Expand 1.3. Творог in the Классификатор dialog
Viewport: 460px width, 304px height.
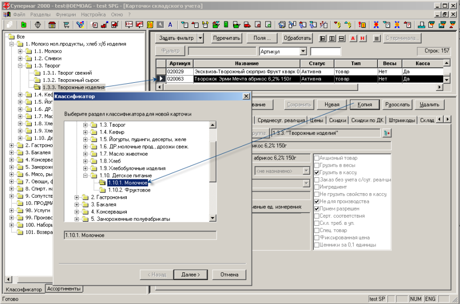pyautogui.click(x=85, y=125)
